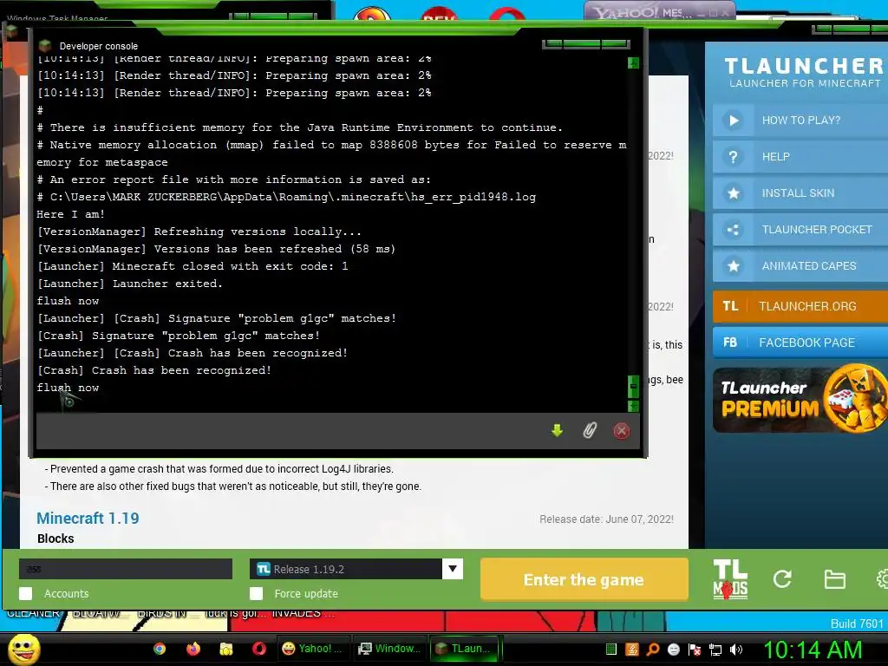Open the TL Mods icon
The image size is (888, 666).
[730, 578]
